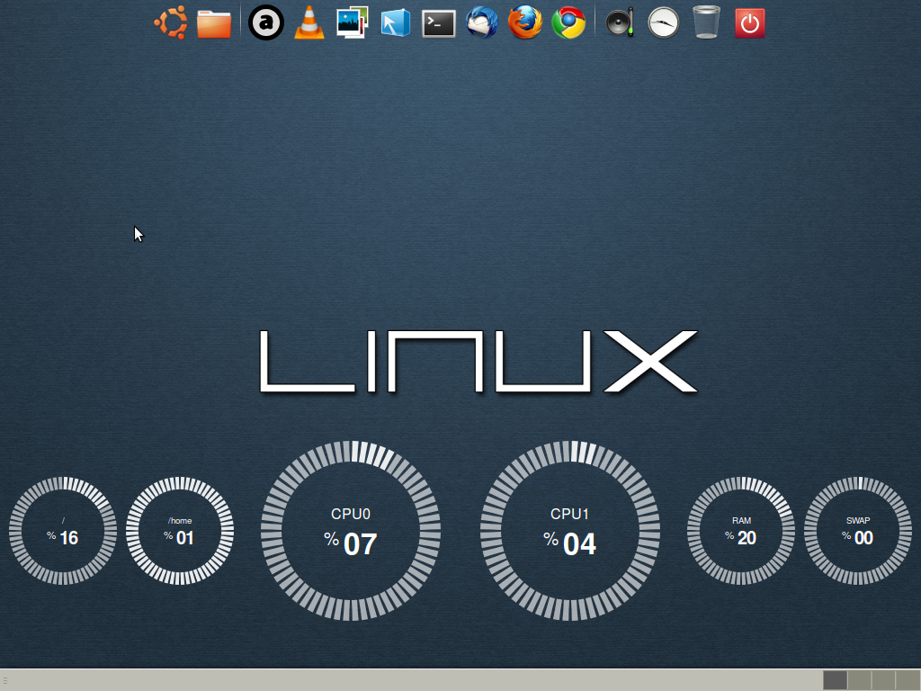The image size is (921, 691).
Task: Click the CPU0 07% usage ring
Action: pos(351,531)
